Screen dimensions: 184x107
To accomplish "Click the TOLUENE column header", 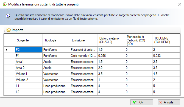I will click(166, 40).
